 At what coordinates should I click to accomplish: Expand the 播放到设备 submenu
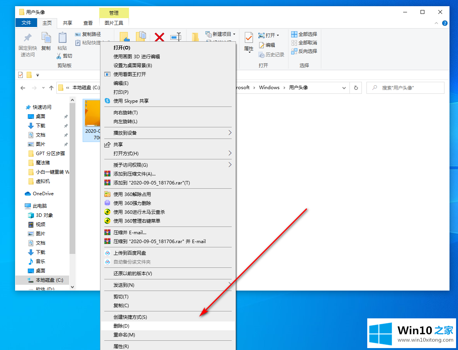tap(168, 133)
